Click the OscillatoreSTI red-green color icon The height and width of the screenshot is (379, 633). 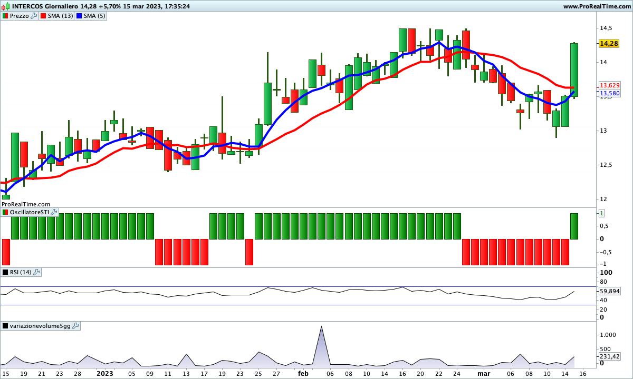(6, 212)
